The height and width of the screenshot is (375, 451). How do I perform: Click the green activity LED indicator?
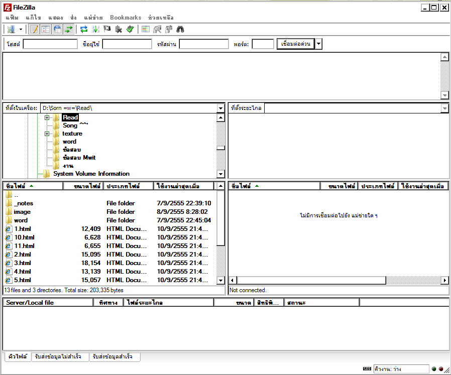434,368
